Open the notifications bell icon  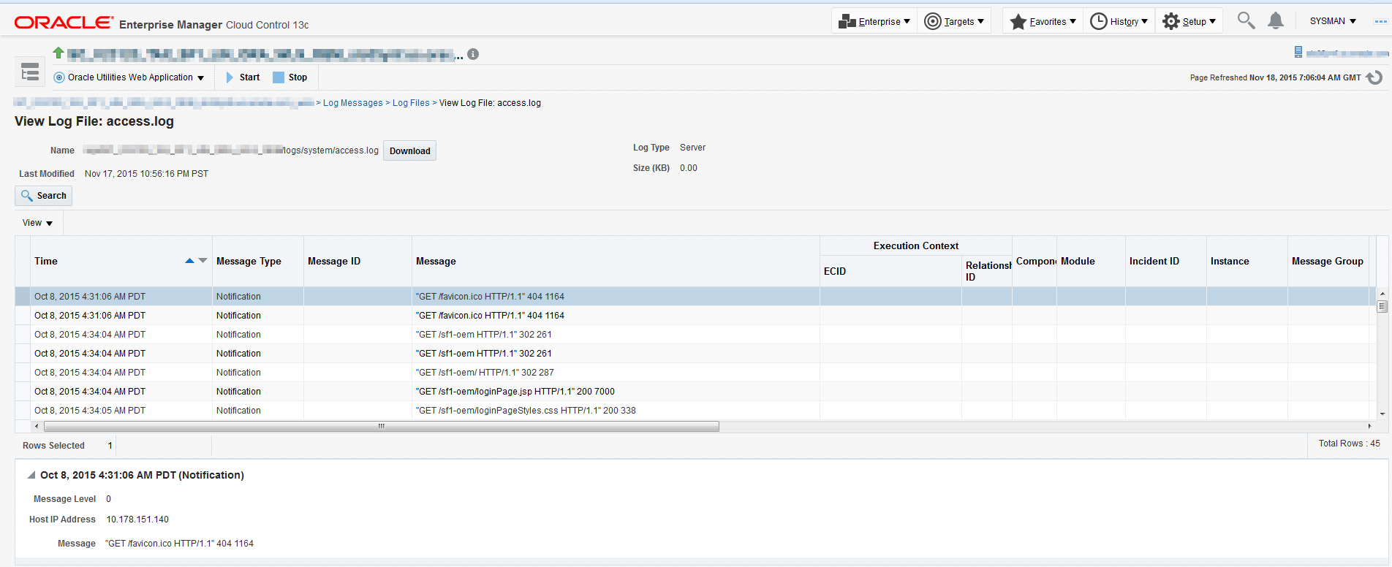[1276, 20]
